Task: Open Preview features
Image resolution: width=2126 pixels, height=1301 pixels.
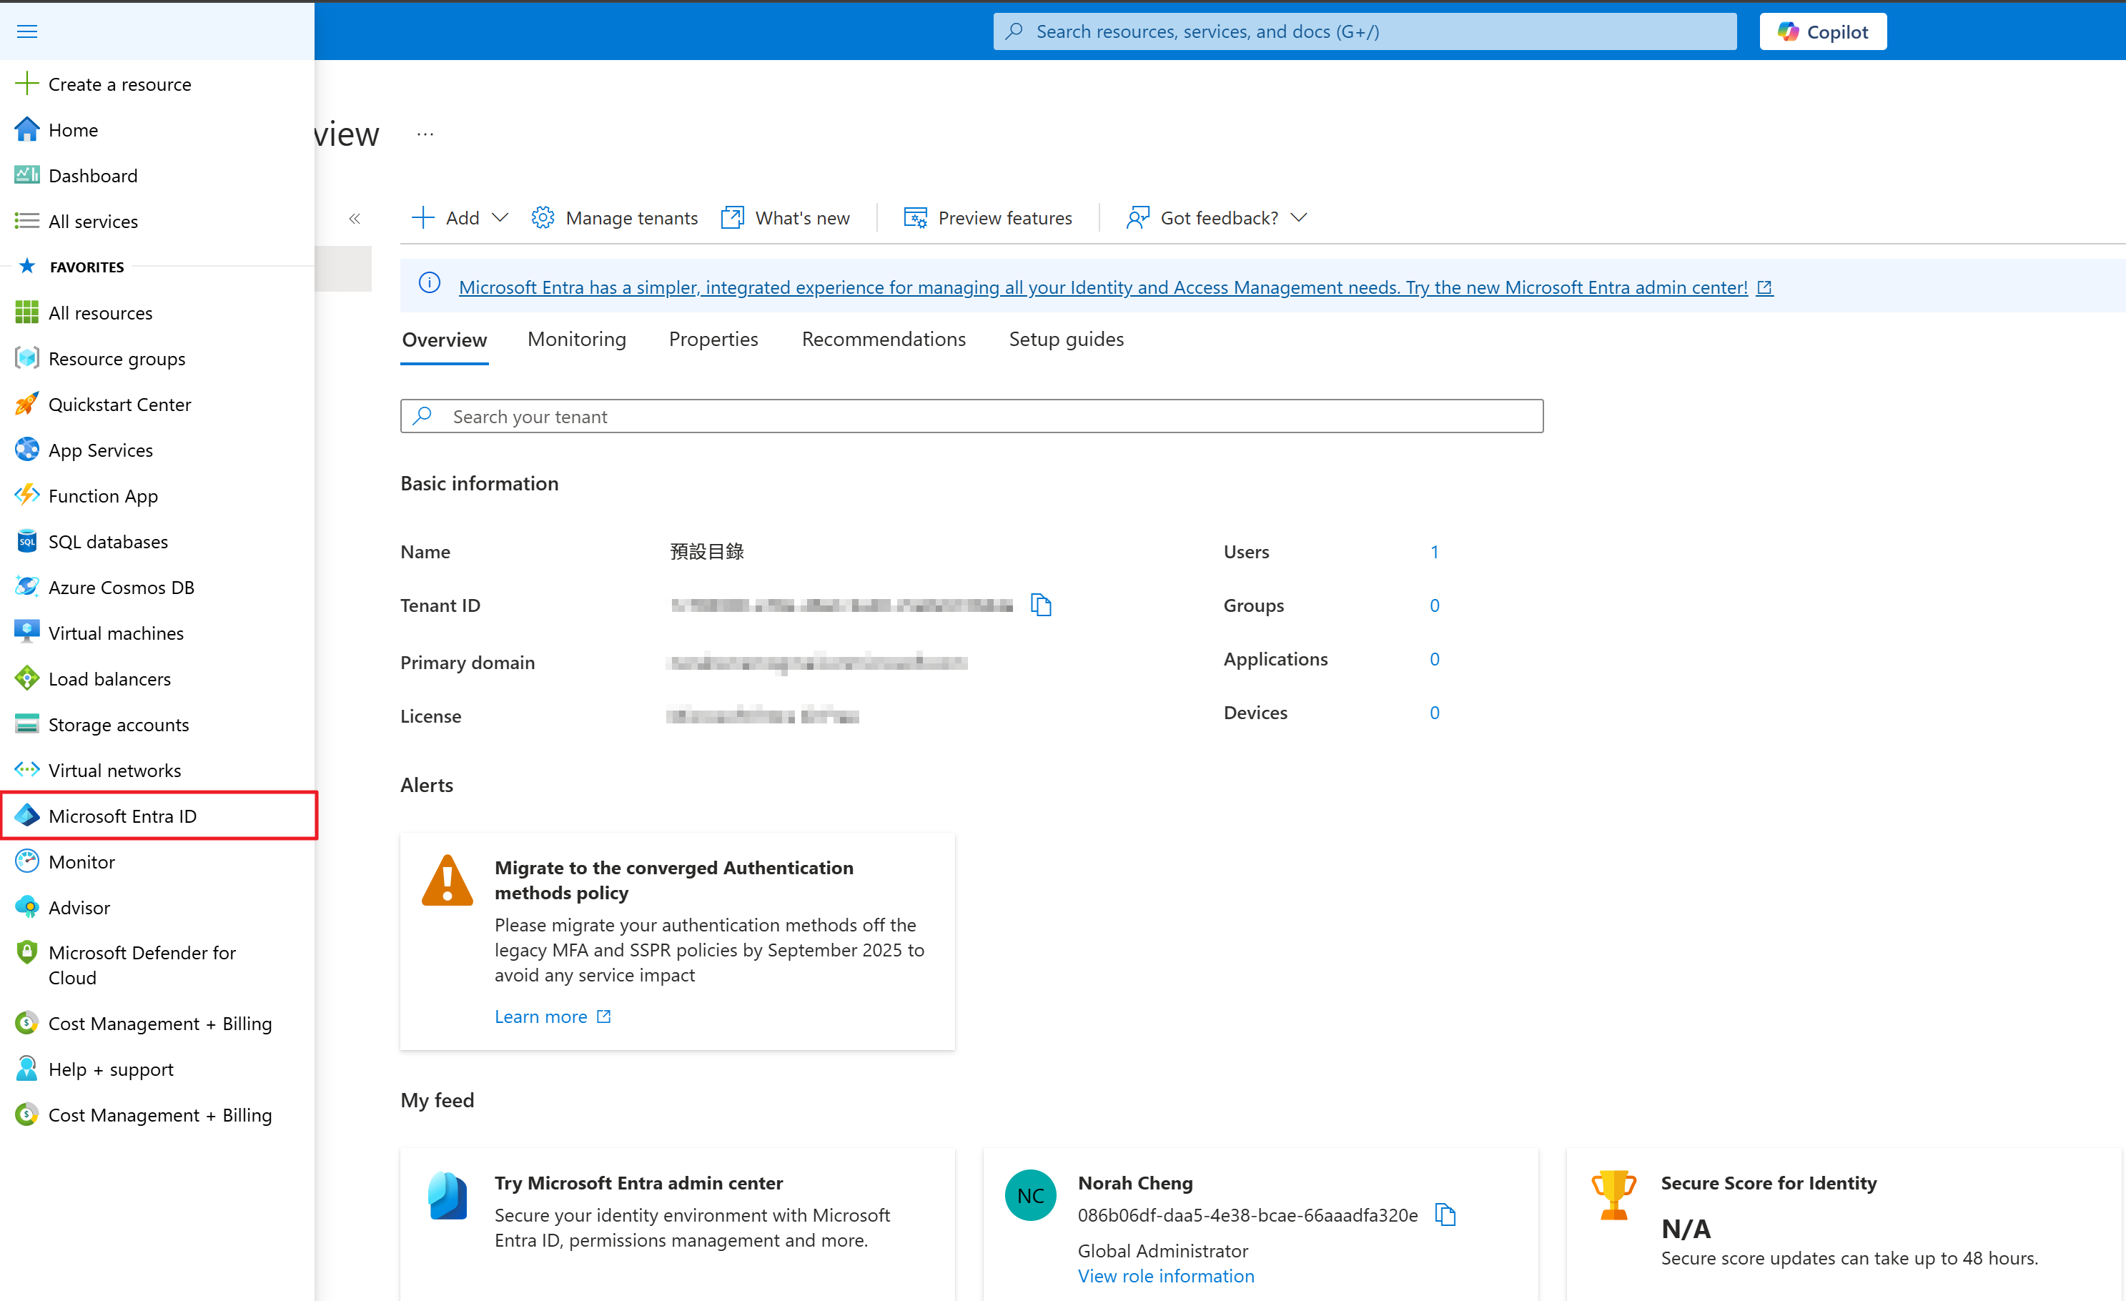Action: 987,217
